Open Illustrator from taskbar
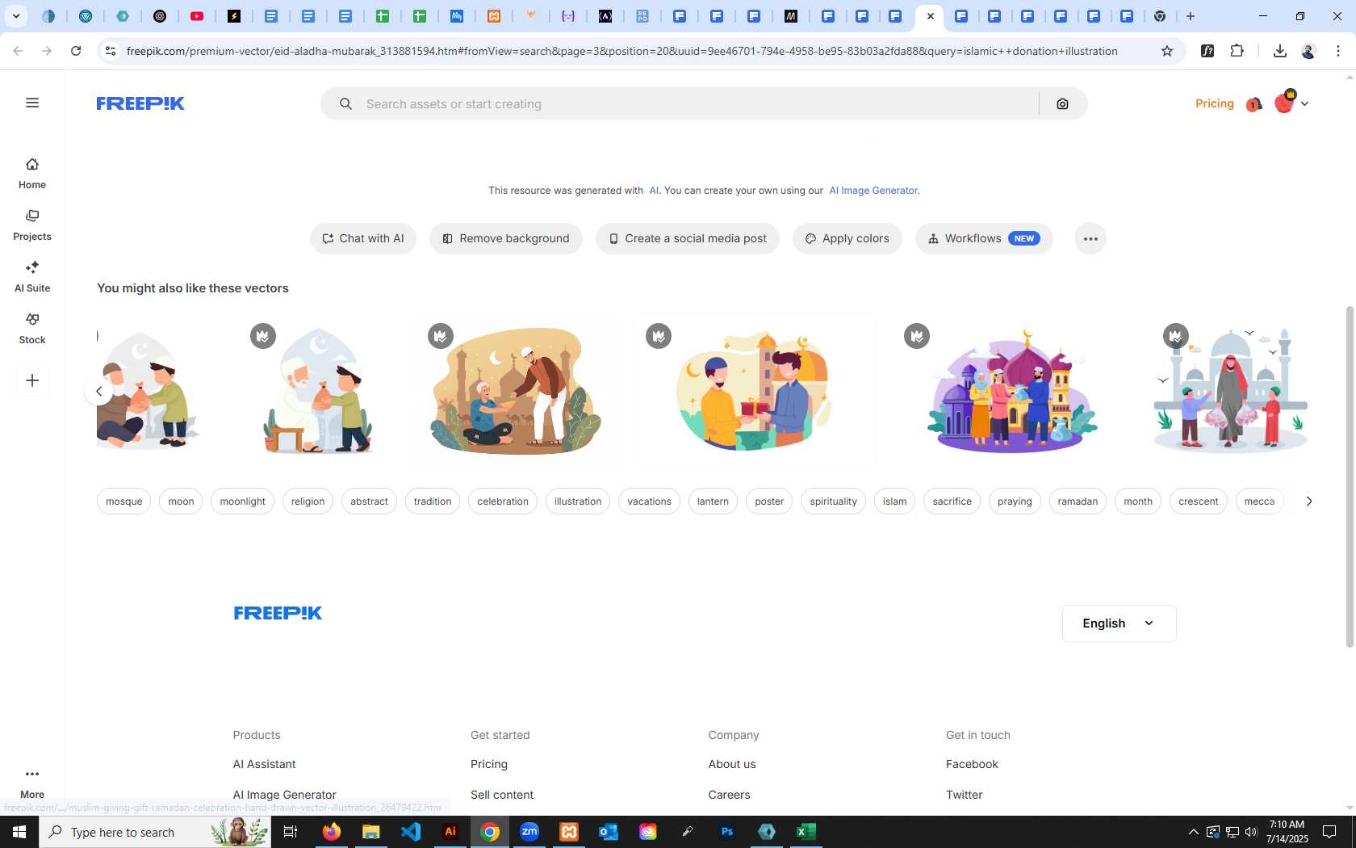The width and height of the screenshot is (1356, 848). (450, 832)
